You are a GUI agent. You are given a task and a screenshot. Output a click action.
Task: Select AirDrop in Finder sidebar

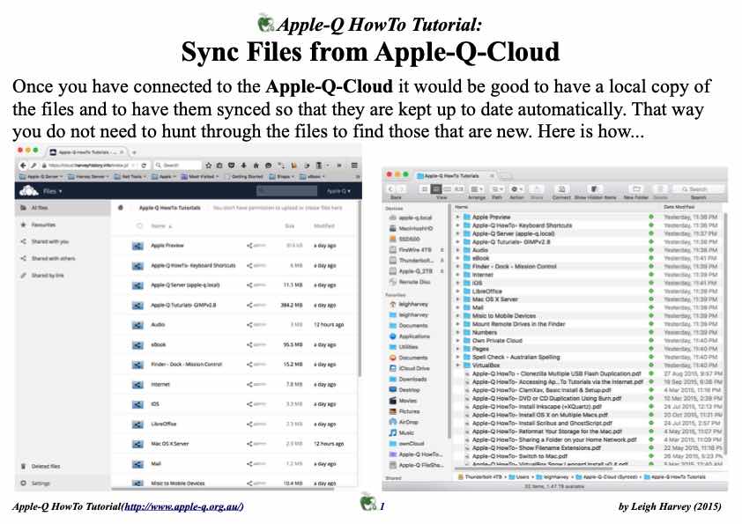404,422
